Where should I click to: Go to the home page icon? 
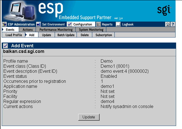(168, 24)
